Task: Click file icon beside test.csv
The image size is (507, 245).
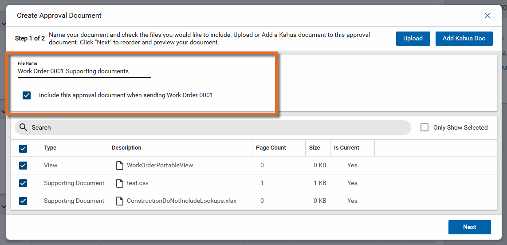Action: [119, 183]
